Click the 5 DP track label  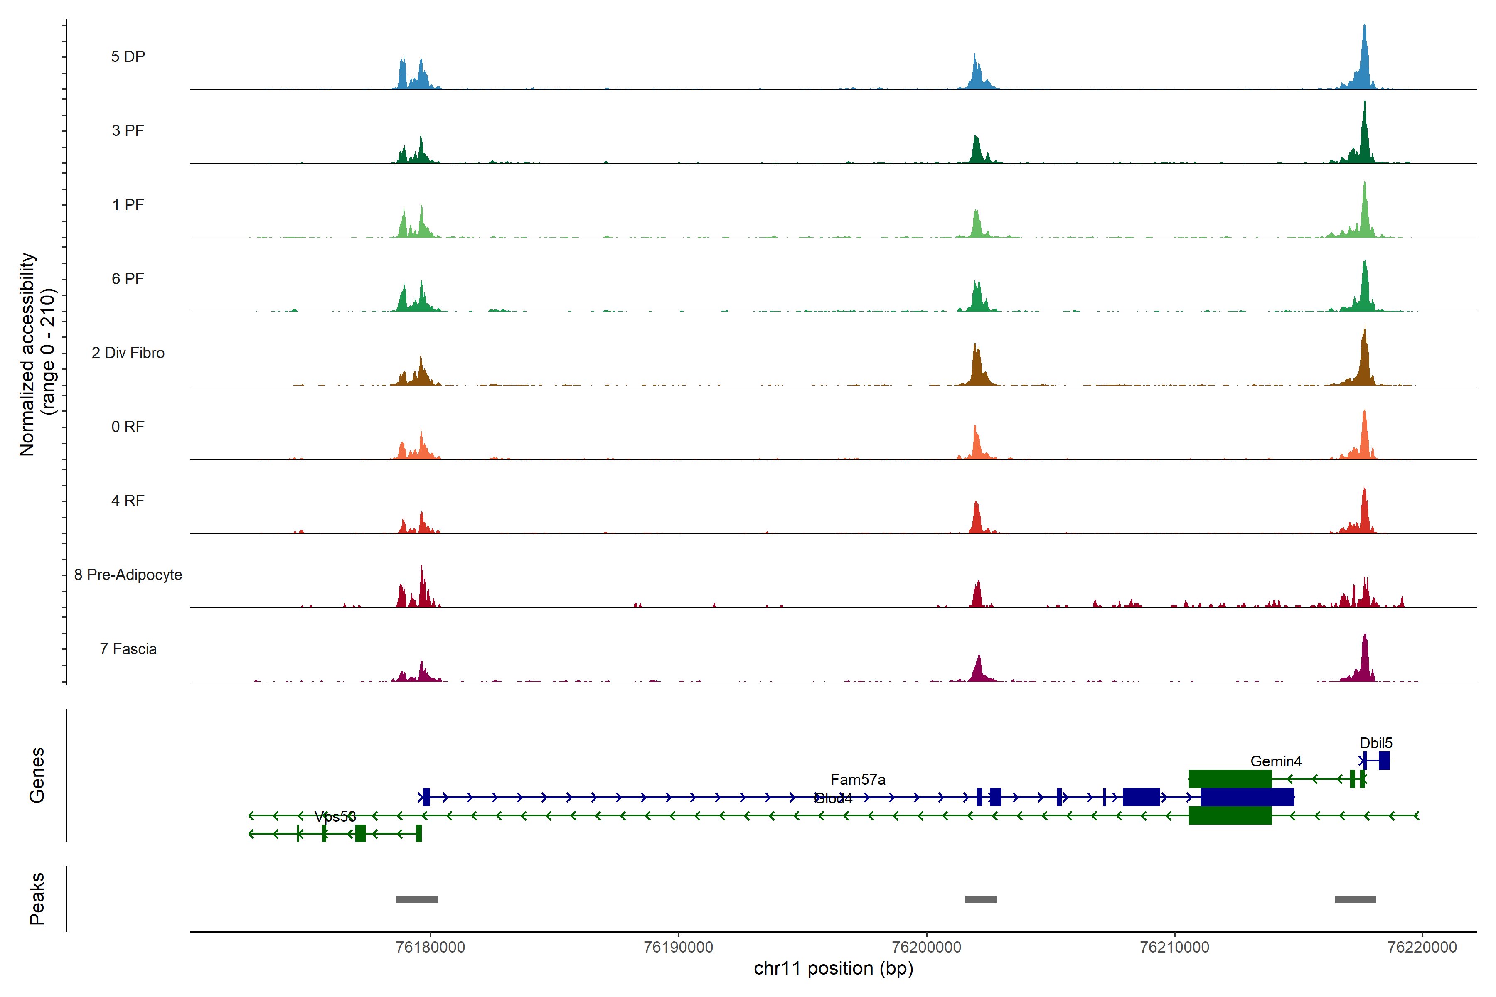(x=128, y=56)
